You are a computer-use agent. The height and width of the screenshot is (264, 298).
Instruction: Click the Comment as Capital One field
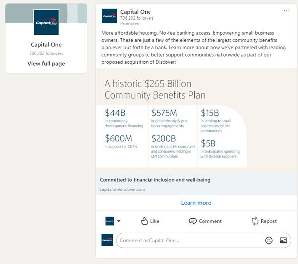coord(189,240)
